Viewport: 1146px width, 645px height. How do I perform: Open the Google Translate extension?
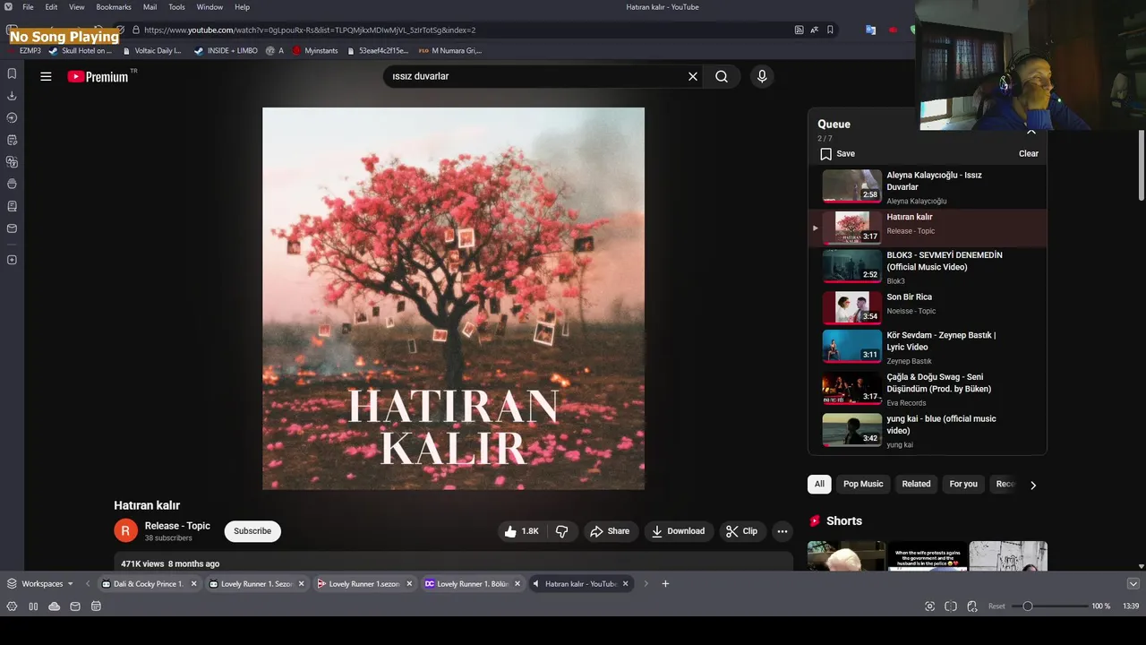click(x=870, y=30)
